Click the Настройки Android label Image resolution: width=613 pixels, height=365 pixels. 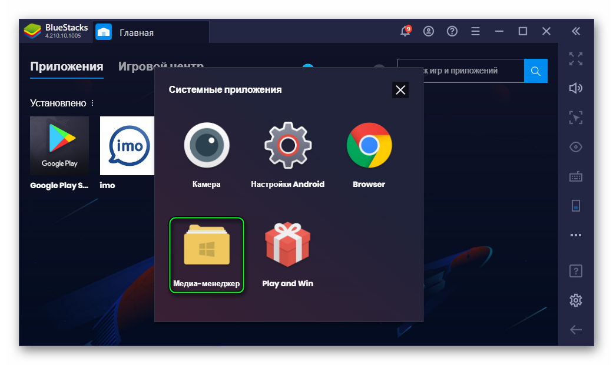point(288,184)
